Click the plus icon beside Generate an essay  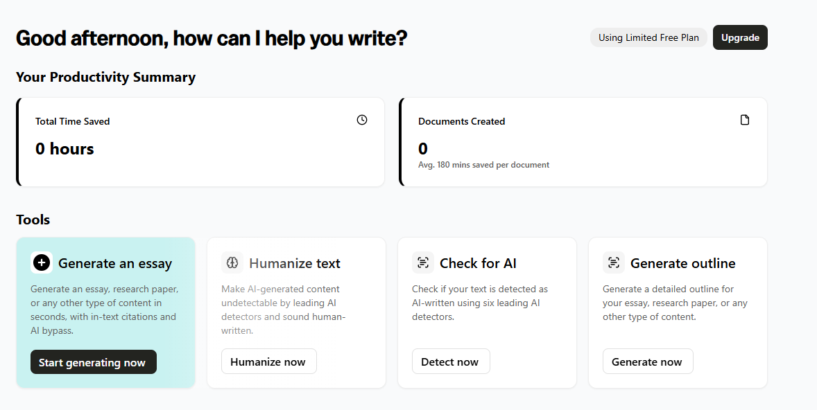[x=42, y=262]
